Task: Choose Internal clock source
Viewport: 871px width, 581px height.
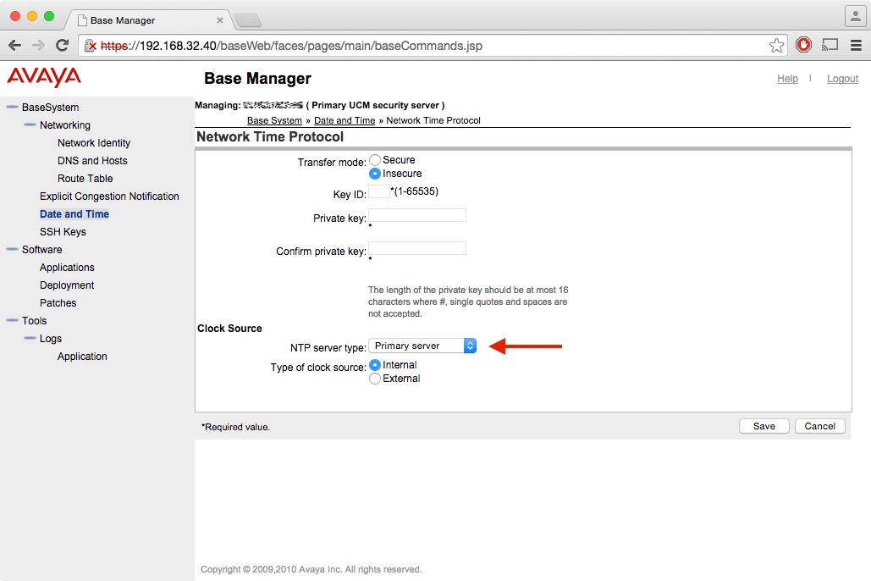Action: 375,365
